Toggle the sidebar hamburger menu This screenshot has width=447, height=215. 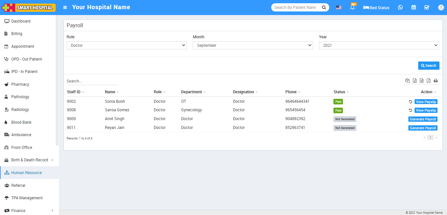[65, 8]
